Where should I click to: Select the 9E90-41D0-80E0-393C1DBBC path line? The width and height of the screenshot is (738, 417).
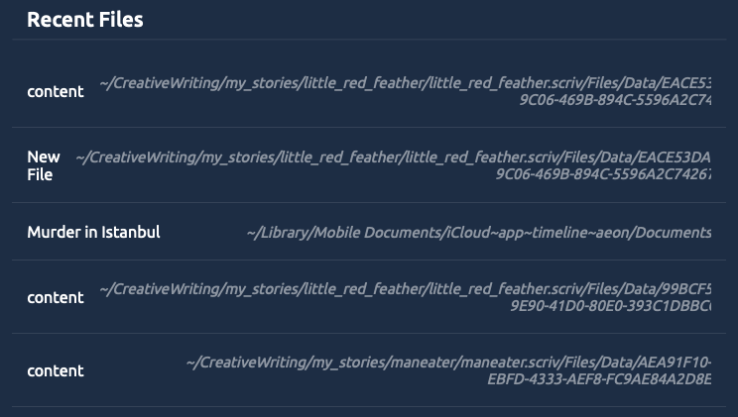point(611,306)
